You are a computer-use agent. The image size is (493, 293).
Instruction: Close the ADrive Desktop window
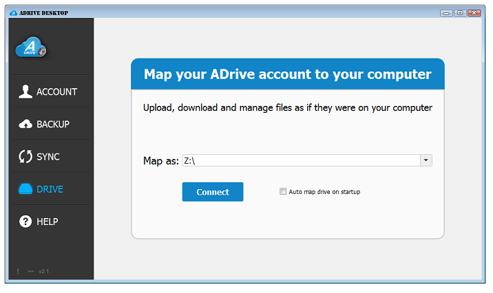(x=474, y=13)
